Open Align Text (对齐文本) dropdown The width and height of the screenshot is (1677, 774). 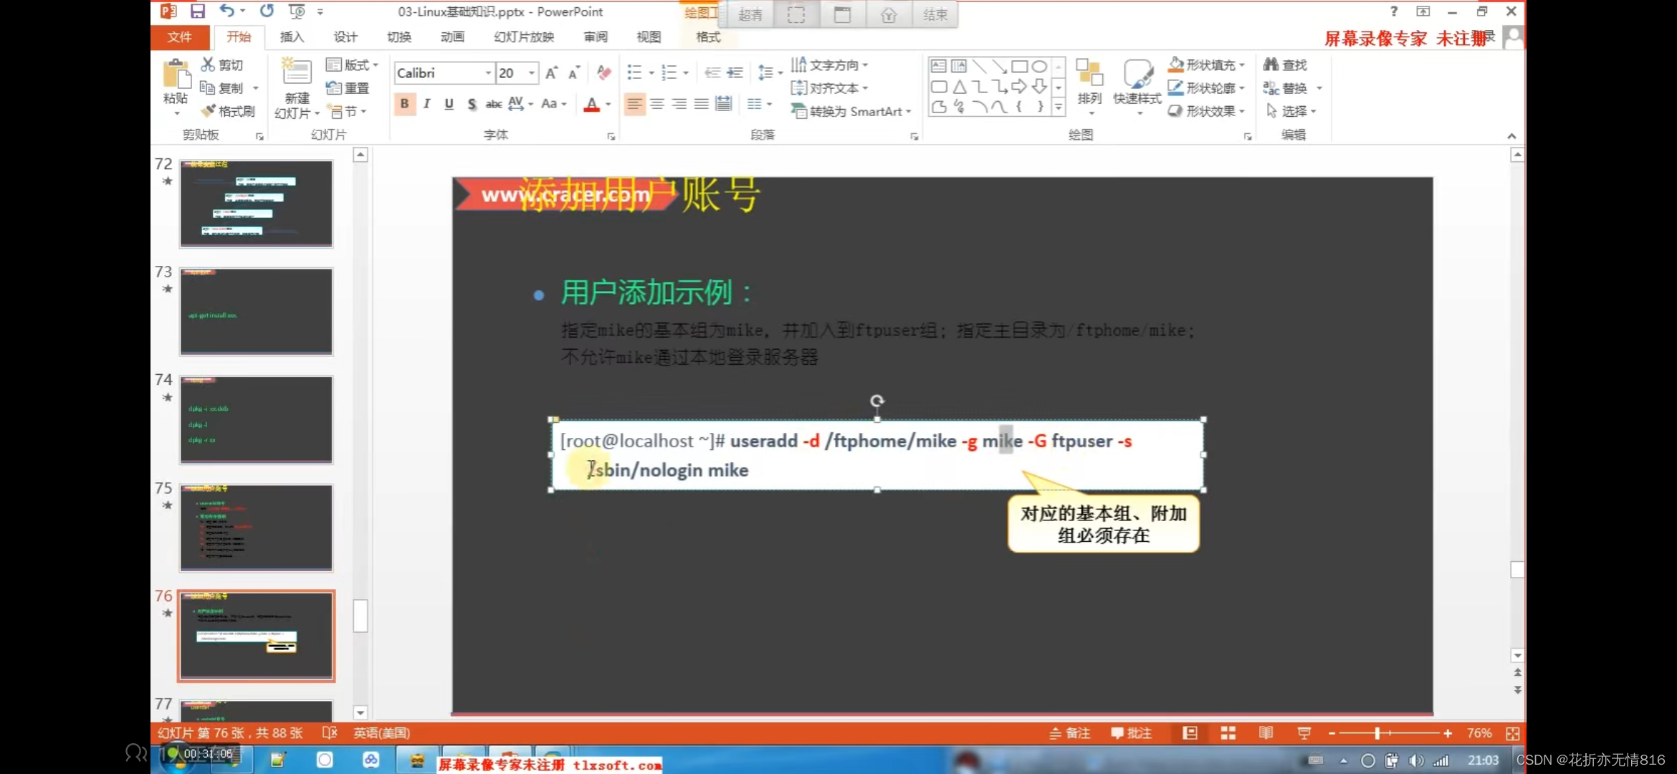(x=829, y=88)
